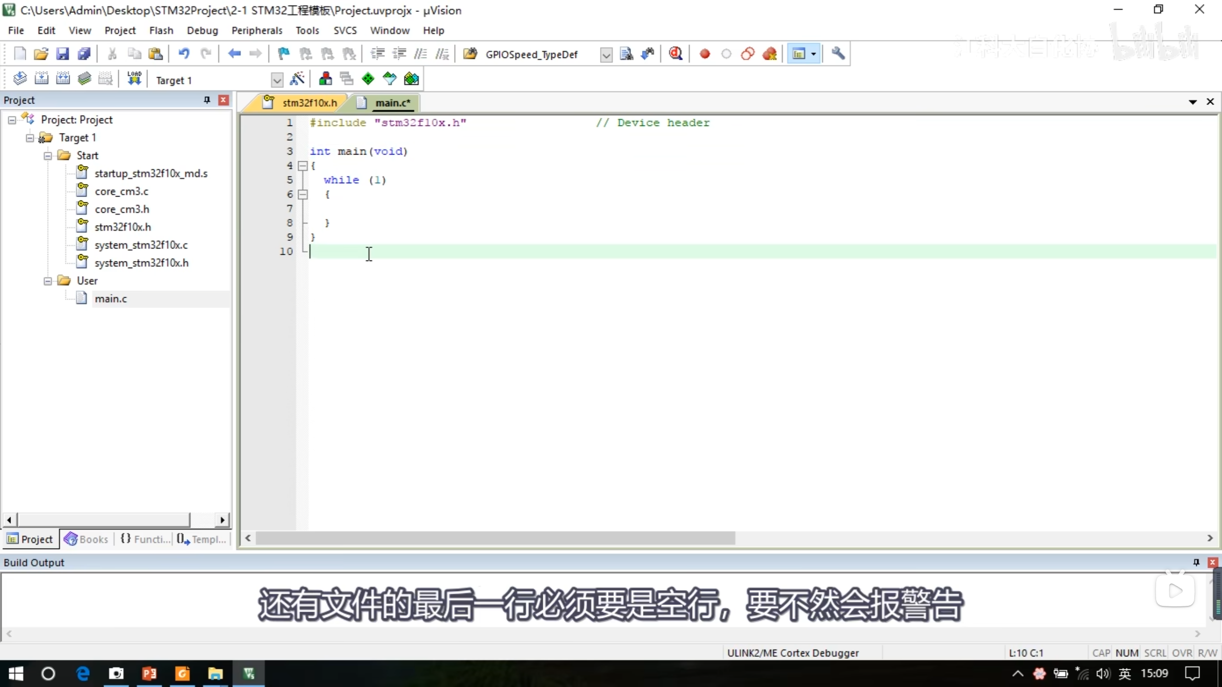Insert a breakpoint with the red dot icon

(705, 54)
